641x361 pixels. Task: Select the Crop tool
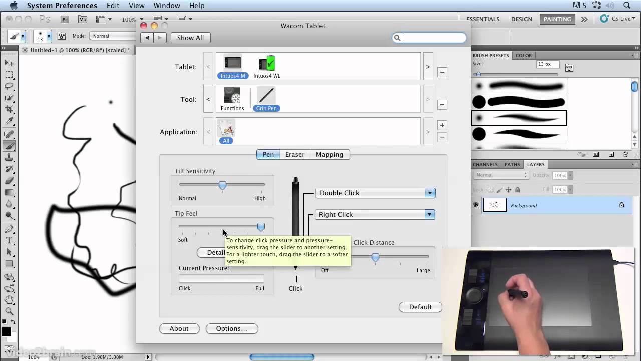pos(9,109)
